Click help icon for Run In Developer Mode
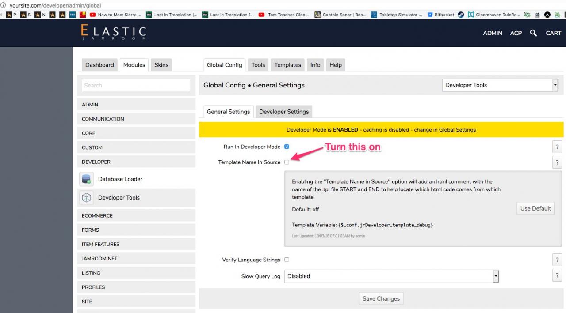Screen dimensions: 566x313 tap(557, 147)
